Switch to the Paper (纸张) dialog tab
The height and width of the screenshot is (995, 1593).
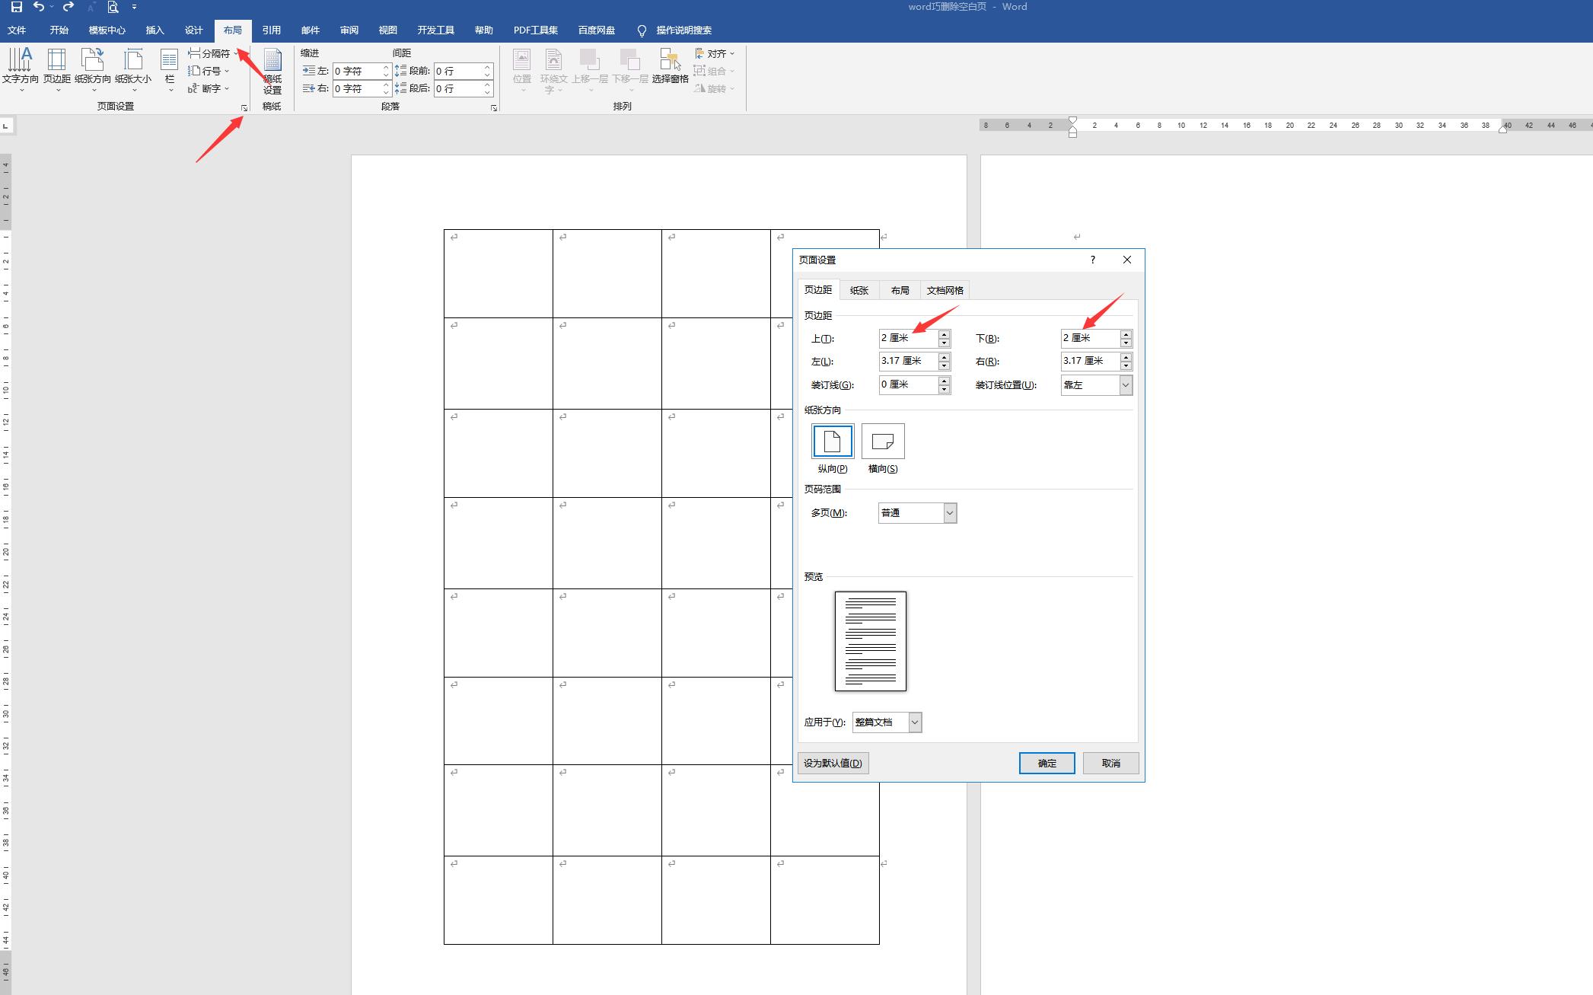(859, 290)
